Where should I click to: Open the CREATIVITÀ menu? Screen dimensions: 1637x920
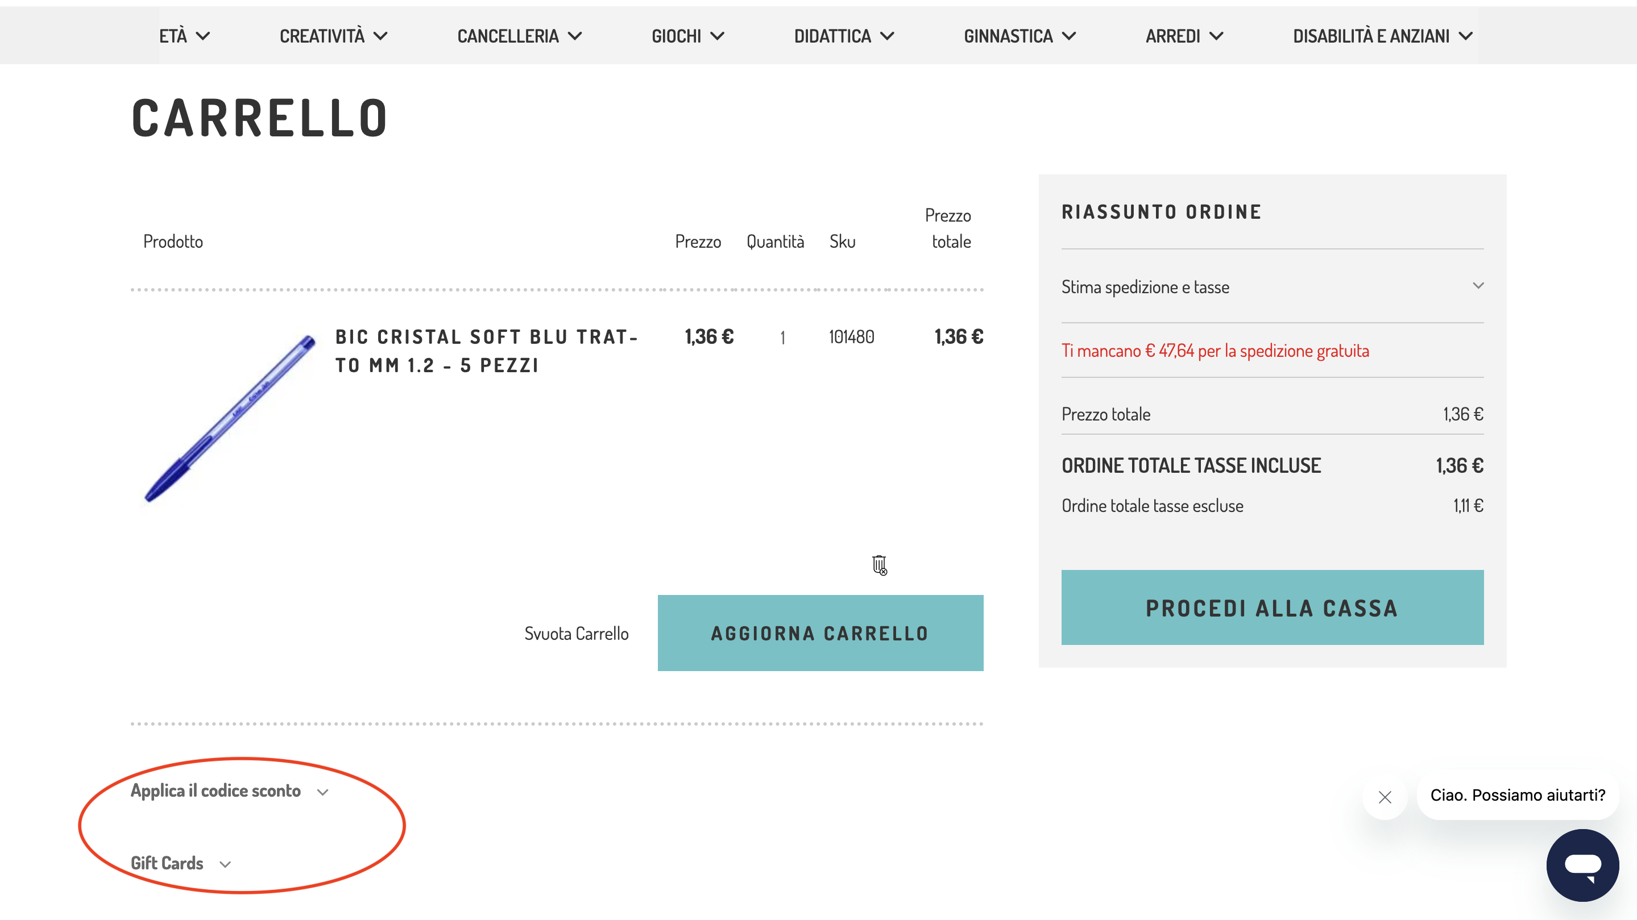[334, 36]
